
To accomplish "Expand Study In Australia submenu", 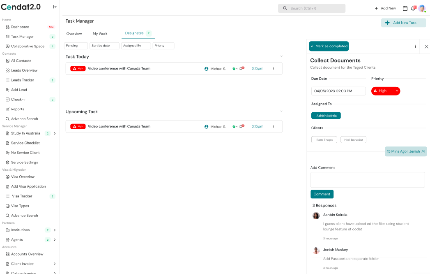I will (x=55, y=133).
